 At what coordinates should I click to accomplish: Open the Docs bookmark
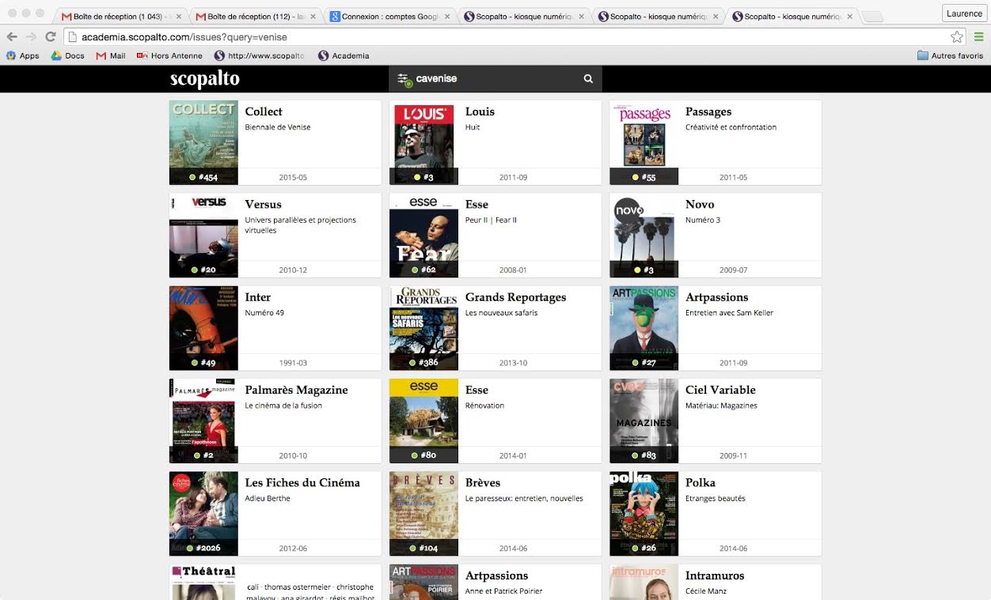(x=68, y=55)
